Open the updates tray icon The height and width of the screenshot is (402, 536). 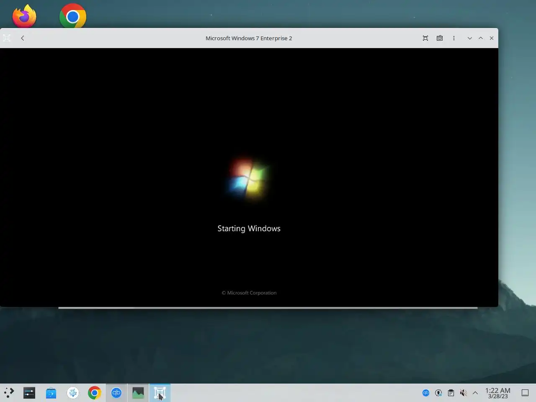[x=438, y=393]
